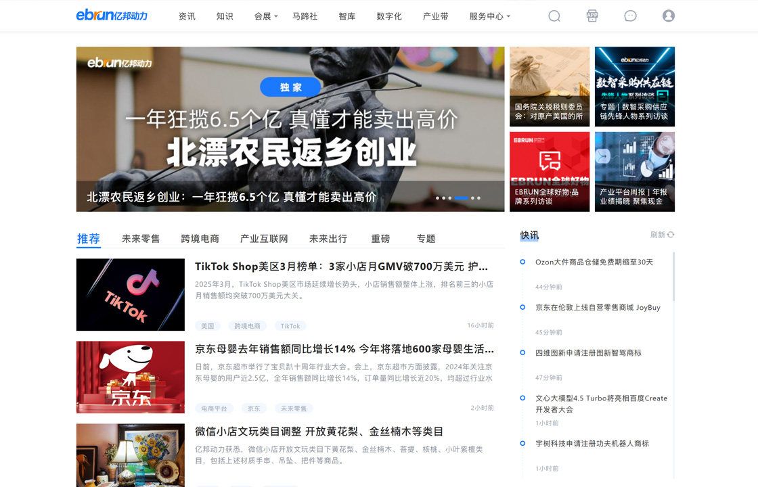This screenshot has height=487, width=758.
Task: Click the 京东 article thumbnail image
Action: tap(131, 377)
